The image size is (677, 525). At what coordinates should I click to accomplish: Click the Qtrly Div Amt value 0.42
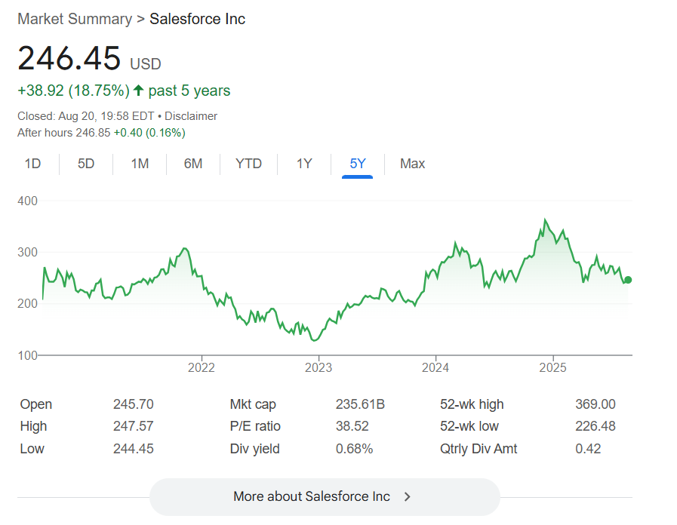(588, 449)
